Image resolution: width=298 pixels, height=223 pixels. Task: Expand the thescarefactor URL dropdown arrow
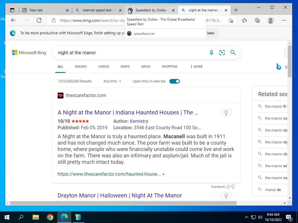tap(164, 175)
